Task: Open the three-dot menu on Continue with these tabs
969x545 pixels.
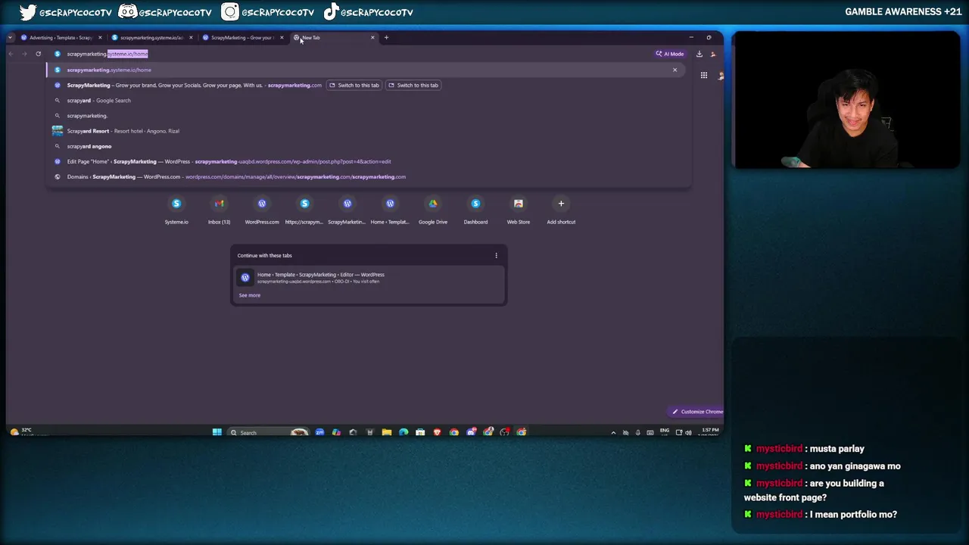Action: tap(496, 255)
